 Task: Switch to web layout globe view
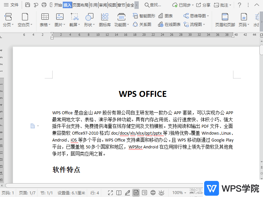pos(153,193)
